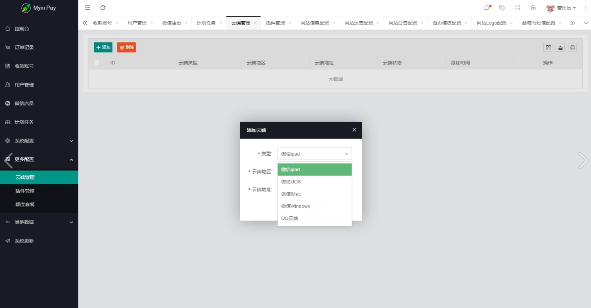Close the 收款账号 tab
Viewport: 591px width, 308px height.
click(117, 23)
